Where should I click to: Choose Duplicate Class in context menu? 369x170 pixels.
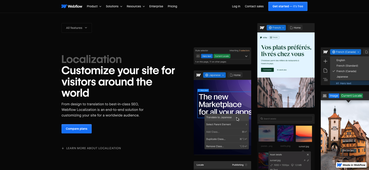(x=227, y=139)
